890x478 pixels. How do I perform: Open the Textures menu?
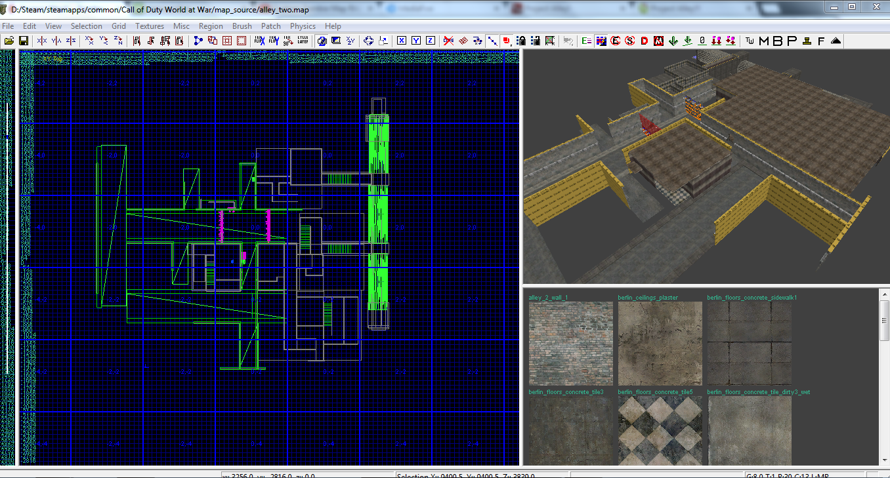click(150, 26)
